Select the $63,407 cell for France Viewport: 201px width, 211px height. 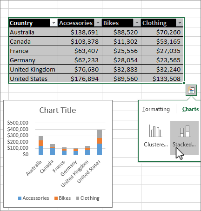pos(80,51)
